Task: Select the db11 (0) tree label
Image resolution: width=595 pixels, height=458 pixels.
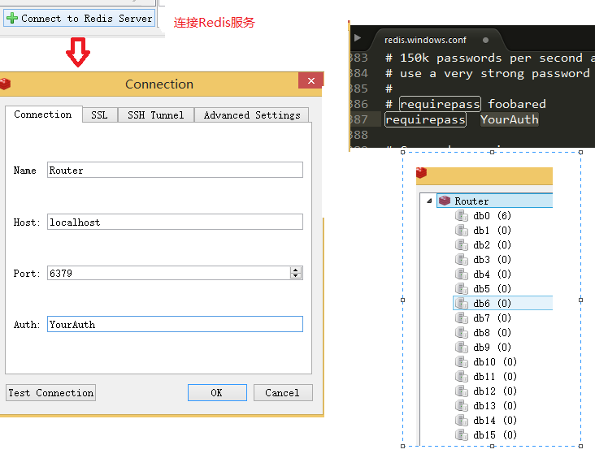Action: point(495,377)
